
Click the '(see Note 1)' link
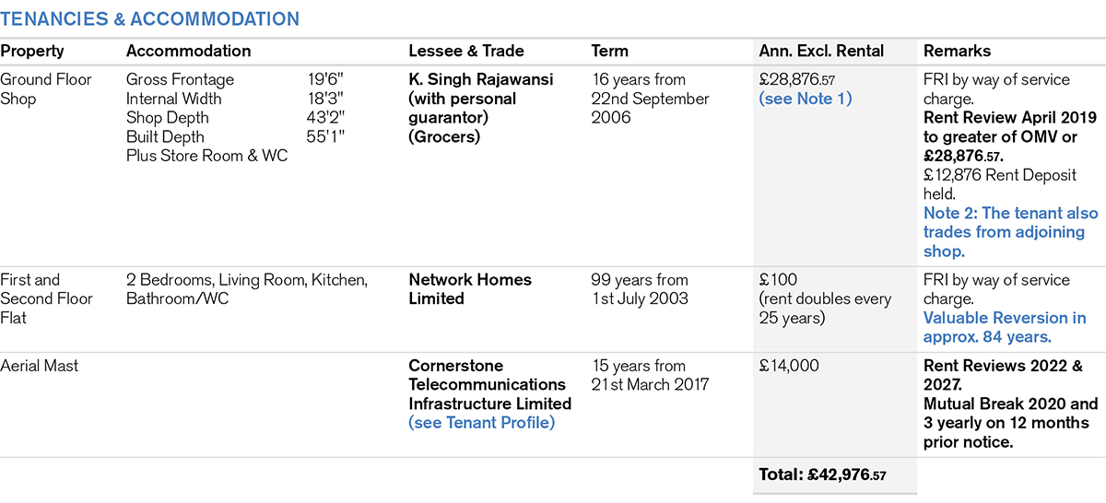point(806,99)
